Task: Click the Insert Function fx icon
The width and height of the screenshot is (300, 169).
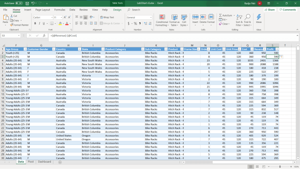Action: click(x=44, y=36)
